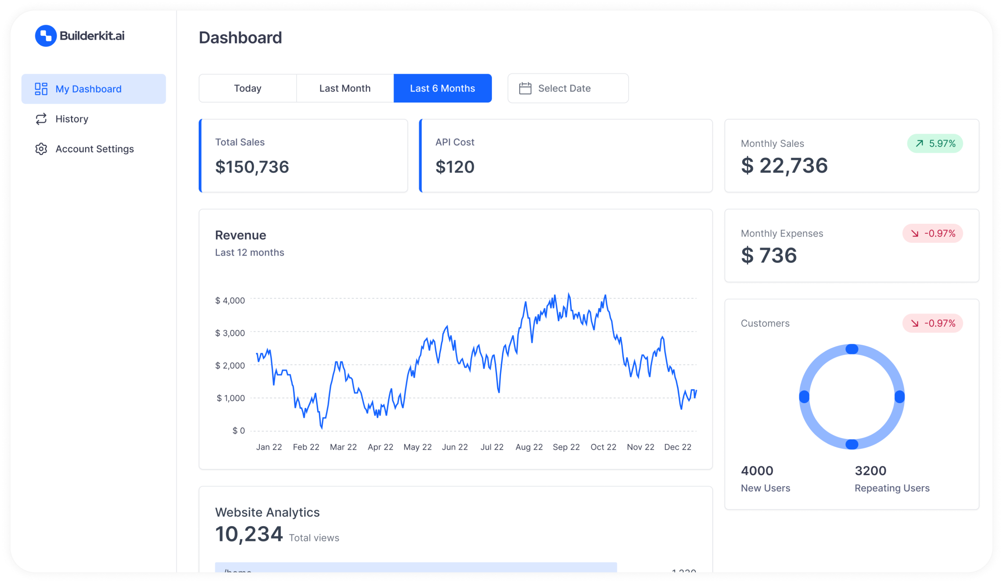Click the red down-arrow icon on Customers card

[915, 323]
